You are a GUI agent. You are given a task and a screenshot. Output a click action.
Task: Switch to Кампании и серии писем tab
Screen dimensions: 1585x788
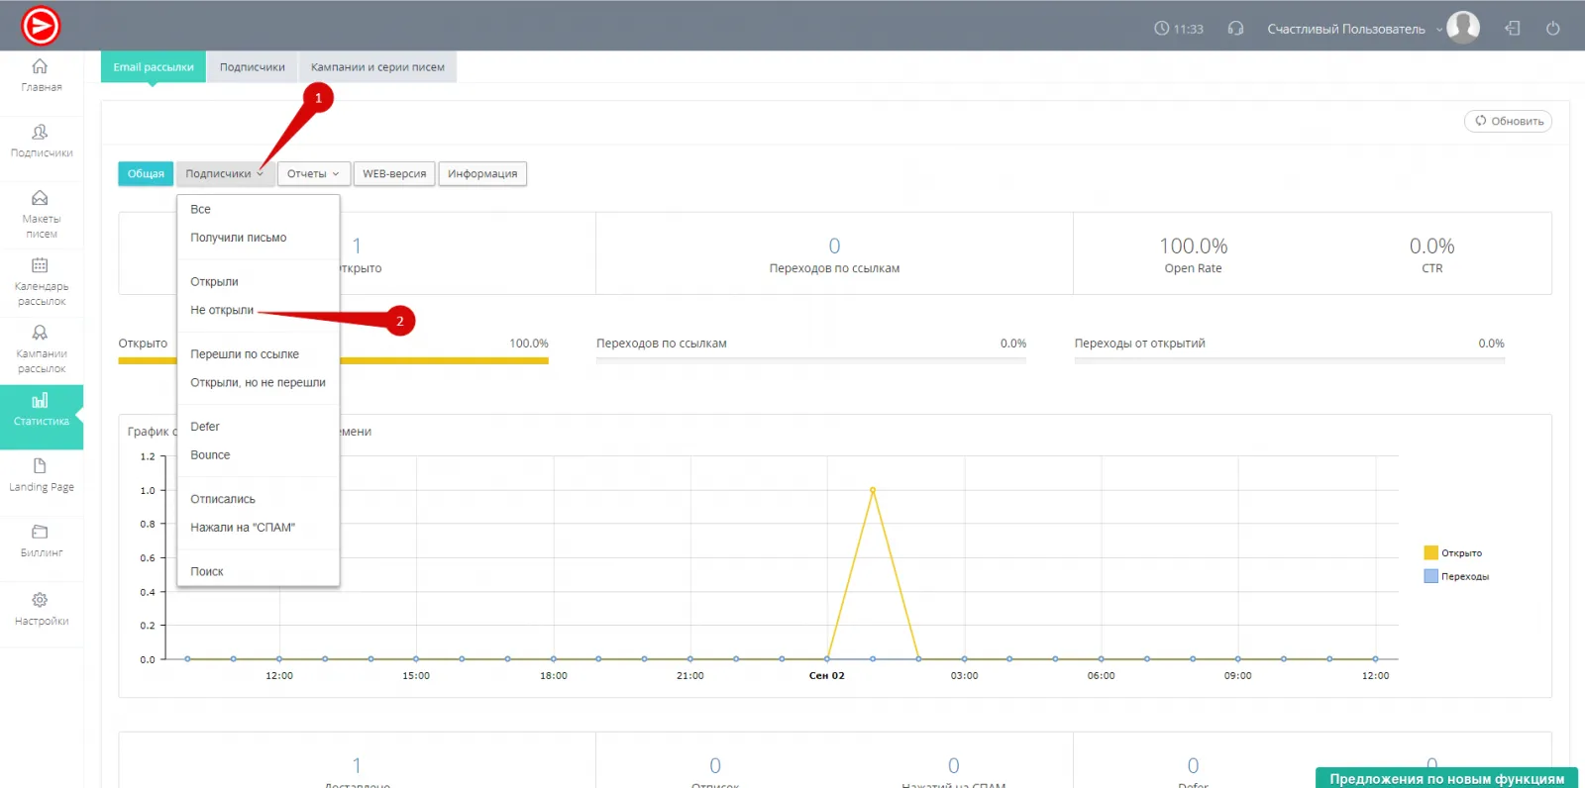(377, 67)
